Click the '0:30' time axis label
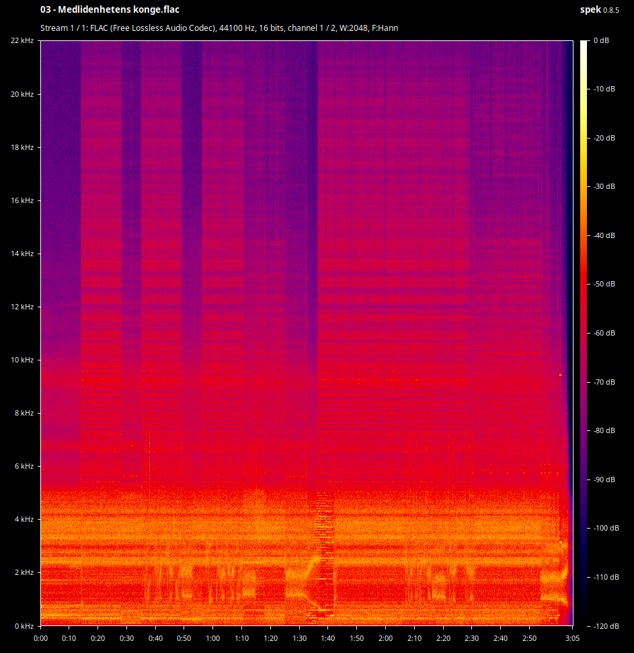 pyautogui.click(x=126, y=638)
